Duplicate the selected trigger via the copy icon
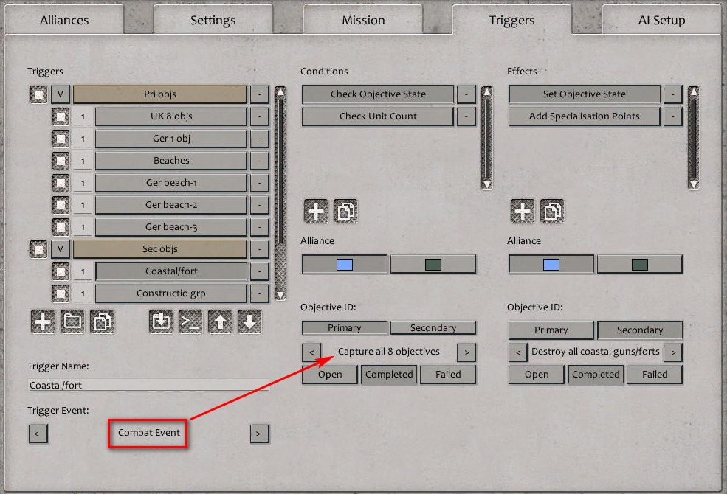 click(101, 322)
